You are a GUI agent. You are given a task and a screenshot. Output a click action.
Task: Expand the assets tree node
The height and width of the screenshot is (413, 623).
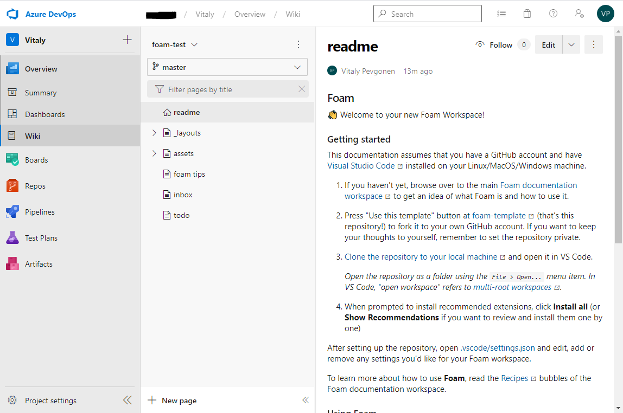tap(154, 153)
